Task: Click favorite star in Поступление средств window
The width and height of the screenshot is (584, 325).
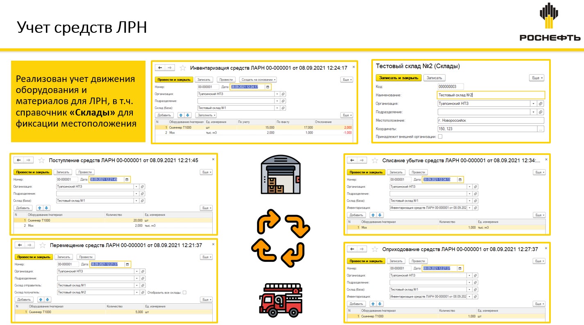Action: click(41, 160)
